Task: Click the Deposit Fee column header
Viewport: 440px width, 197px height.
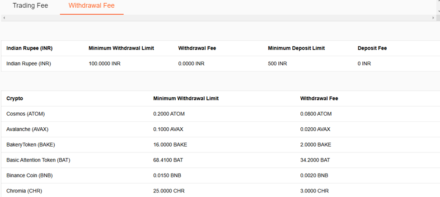Action: (x=372, y=48)
